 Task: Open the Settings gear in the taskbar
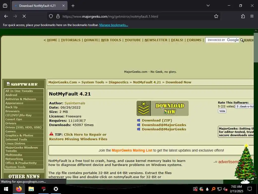(56, 189)
